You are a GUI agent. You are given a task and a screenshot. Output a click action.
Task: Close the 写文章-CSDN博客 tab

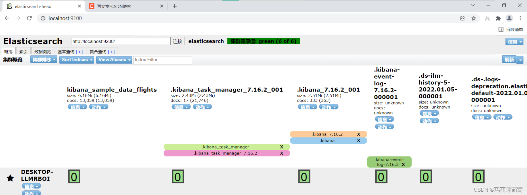point(162,6)
